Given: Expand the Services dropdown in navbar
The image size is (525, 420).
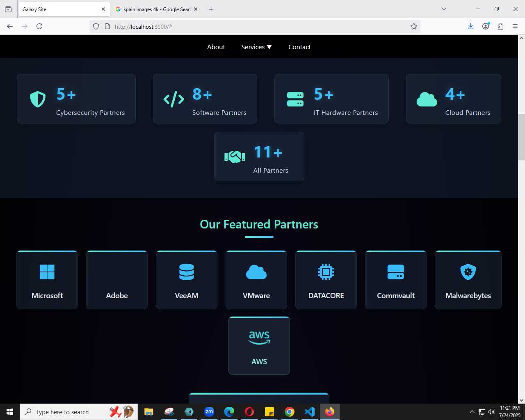Looking at the screenshot, I should pyautogui.click(x=257, y=47).
